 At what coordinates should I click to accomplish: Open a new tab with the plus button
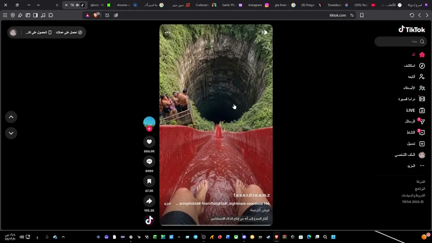point(57,5)
